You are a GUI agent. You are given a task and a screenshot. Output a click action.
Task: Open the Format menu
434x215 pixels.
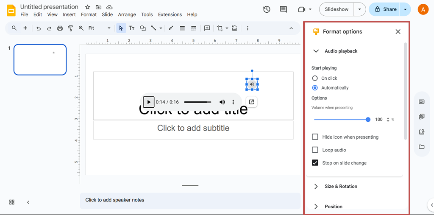(89, 14)
